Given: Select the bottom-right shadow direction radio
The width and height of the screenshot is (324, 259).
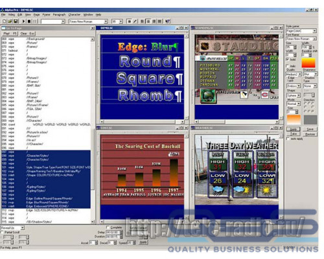Looking at the screenshot, I should click(x=312, y=111).
